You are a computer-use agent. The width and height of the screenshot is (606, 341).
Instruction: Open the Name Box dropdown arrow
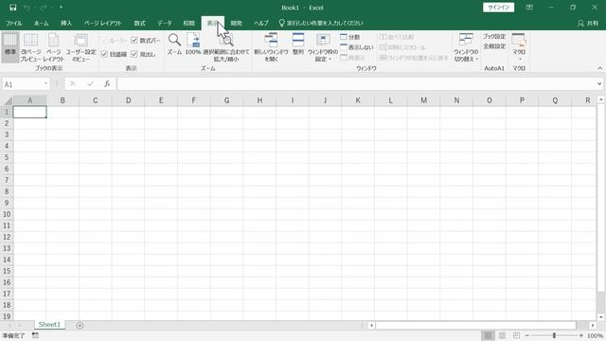tap(46, 84)
